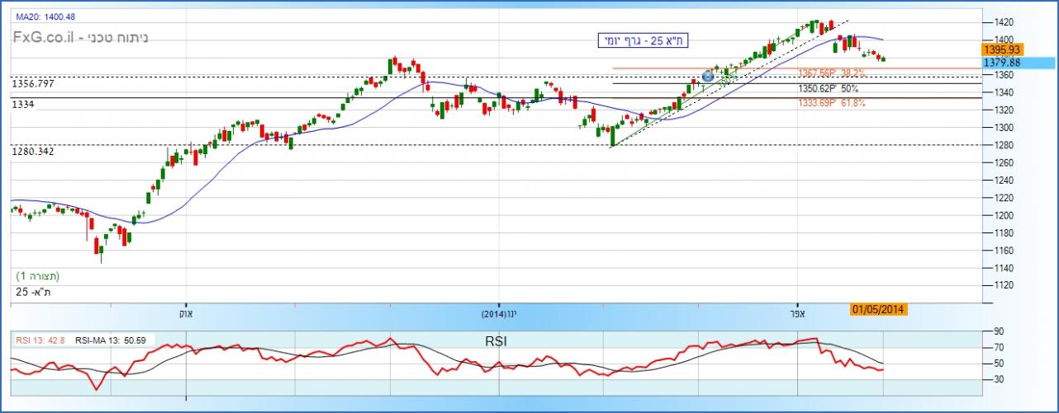
Task: Click the RSI panel title
Action: tap(496, 339)
